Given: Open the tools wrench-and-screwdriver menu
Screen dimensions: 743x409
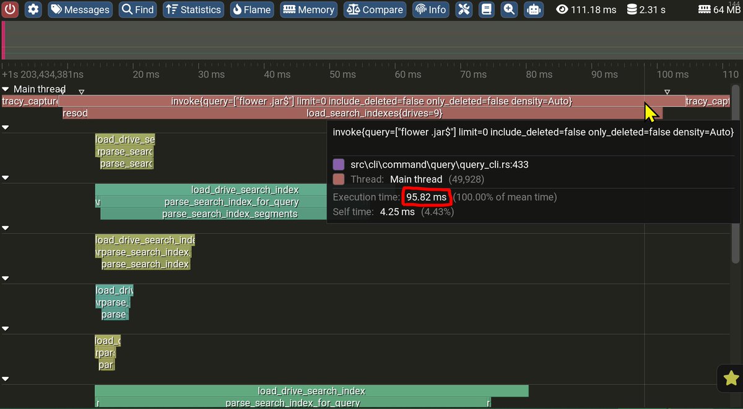Looking at the screenshot, I should coord(464,9).
